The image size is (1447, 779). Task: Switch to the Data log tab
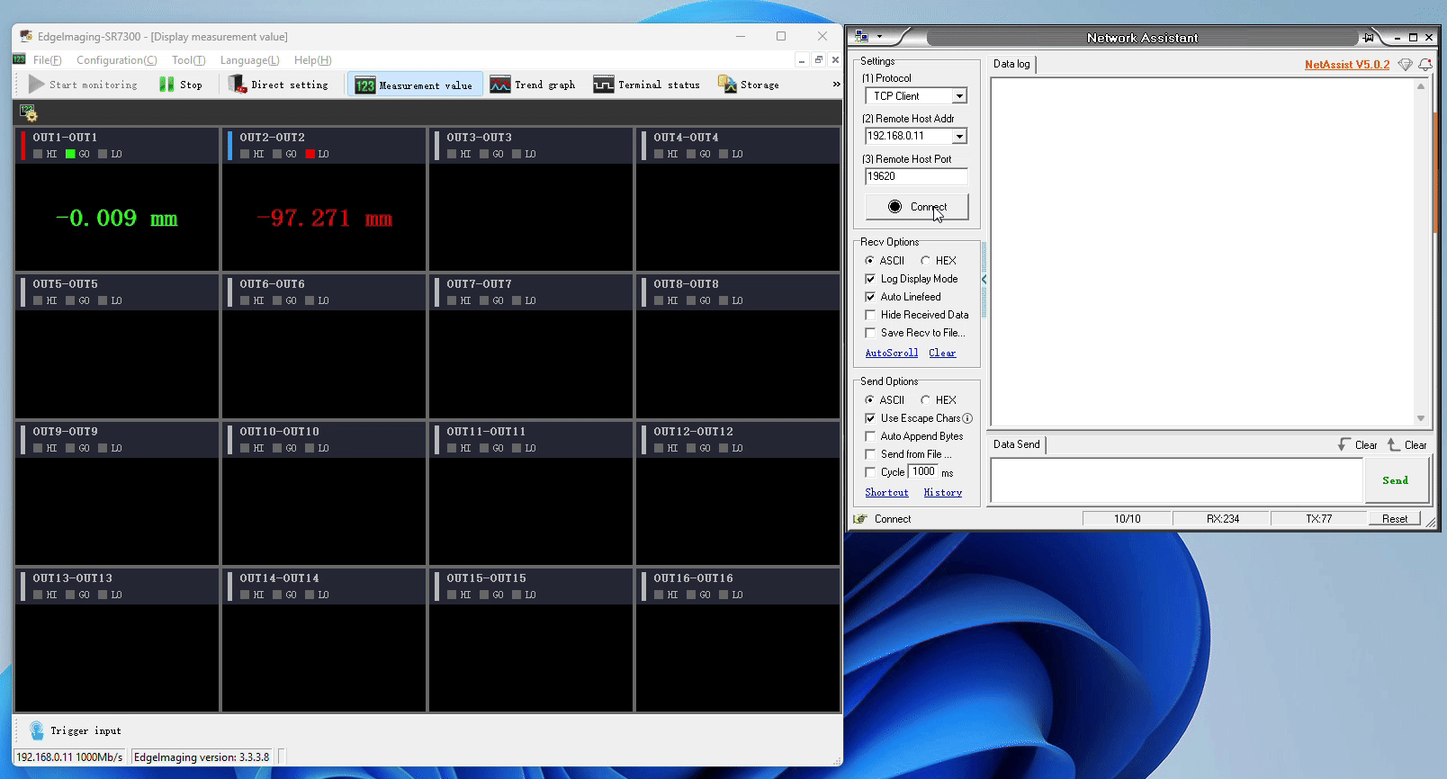[x=1011, y=64]
